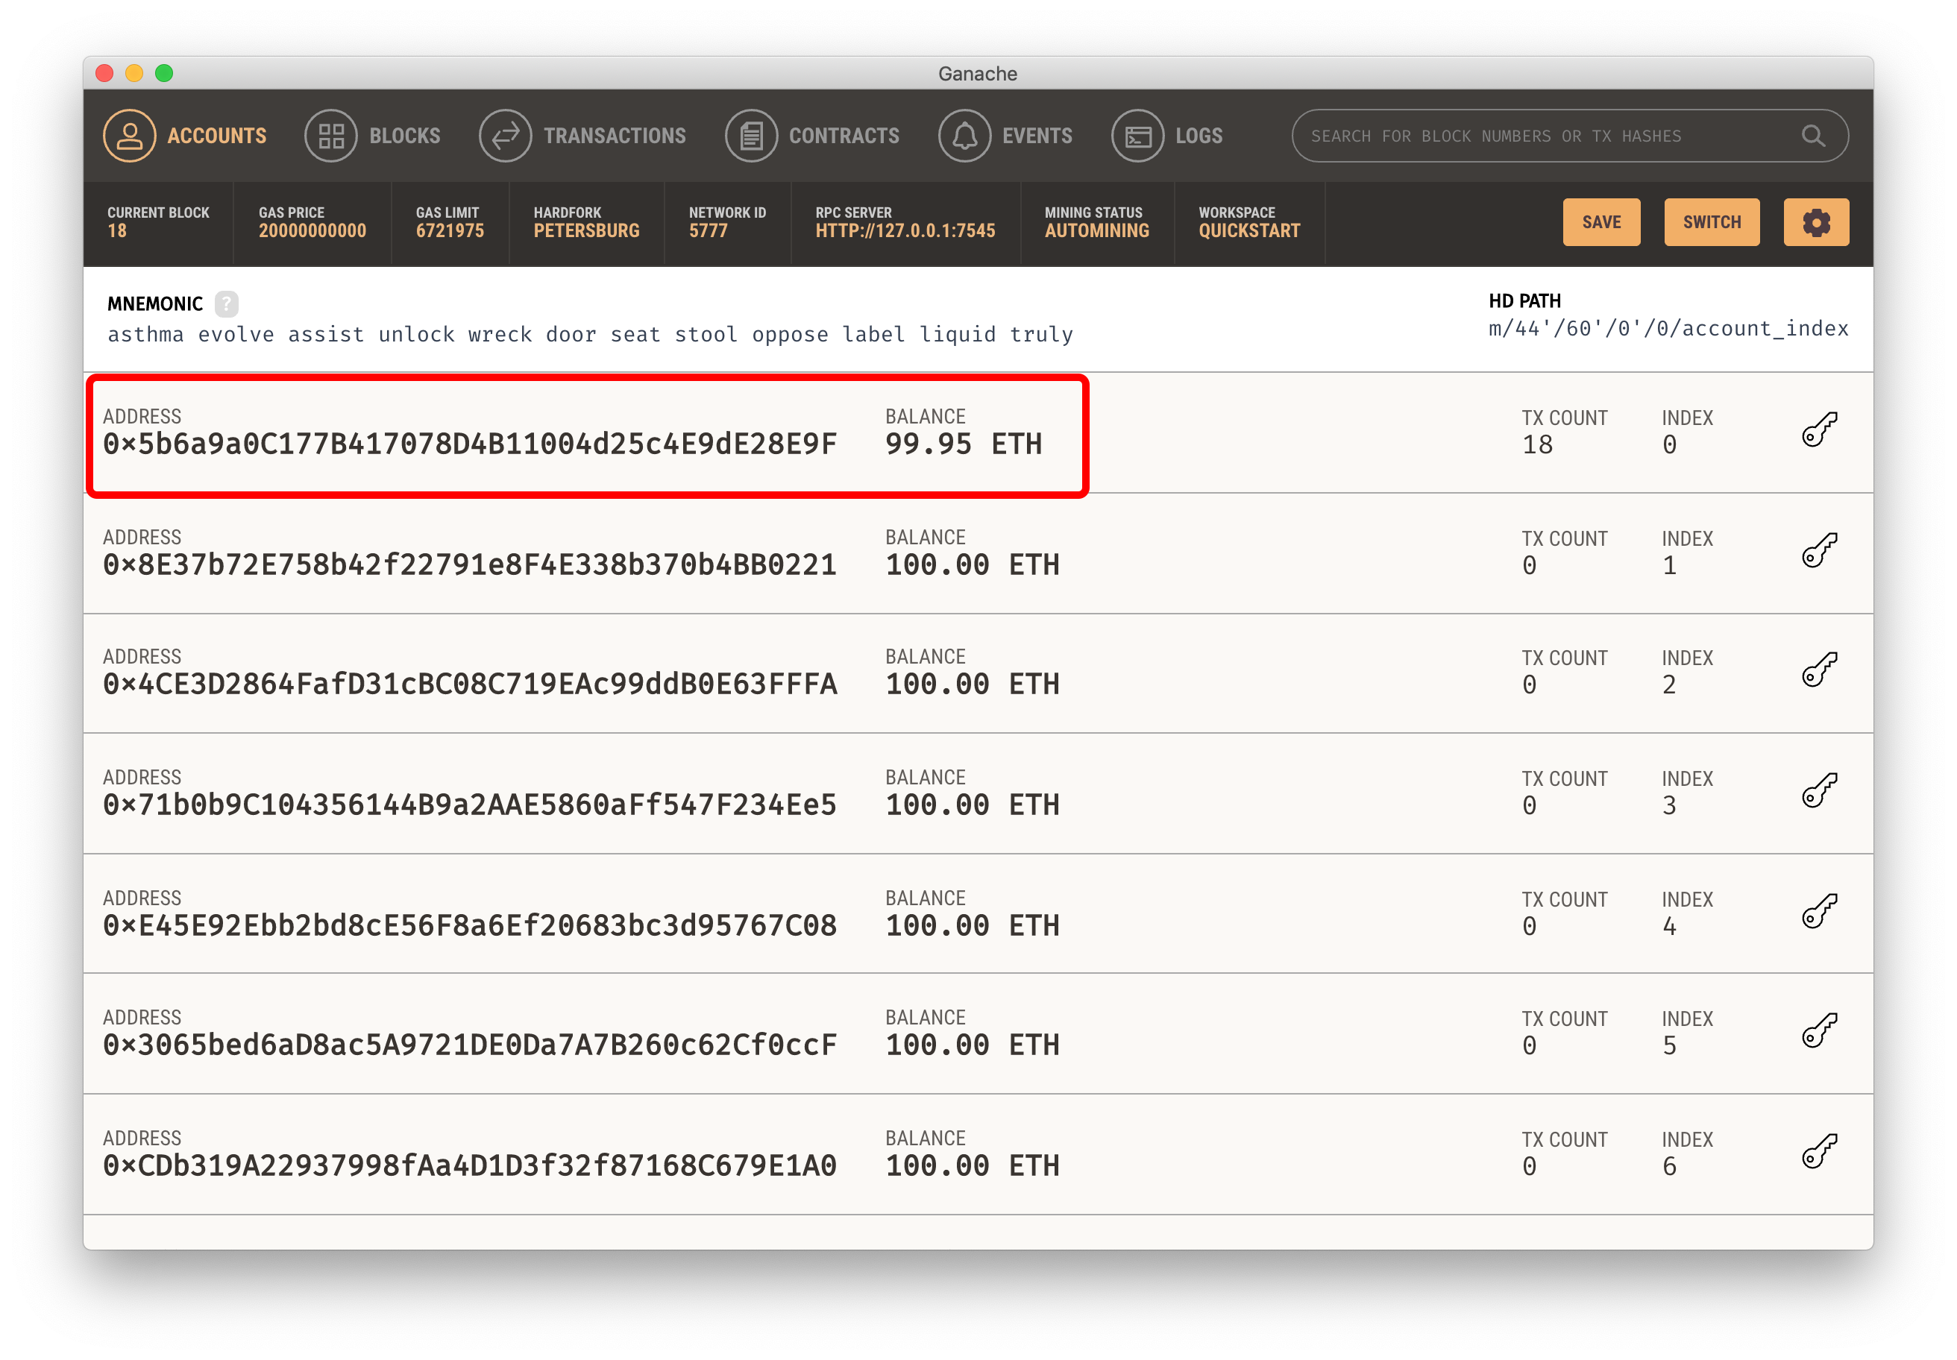Click the Switch workspace button

pyautogui.click(x=1711, y=222)
